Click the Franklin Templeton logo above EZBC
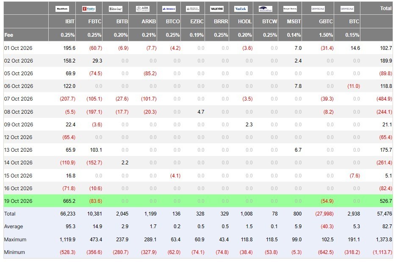The height and width of the screenshot is (262, 396). (193, 9)
